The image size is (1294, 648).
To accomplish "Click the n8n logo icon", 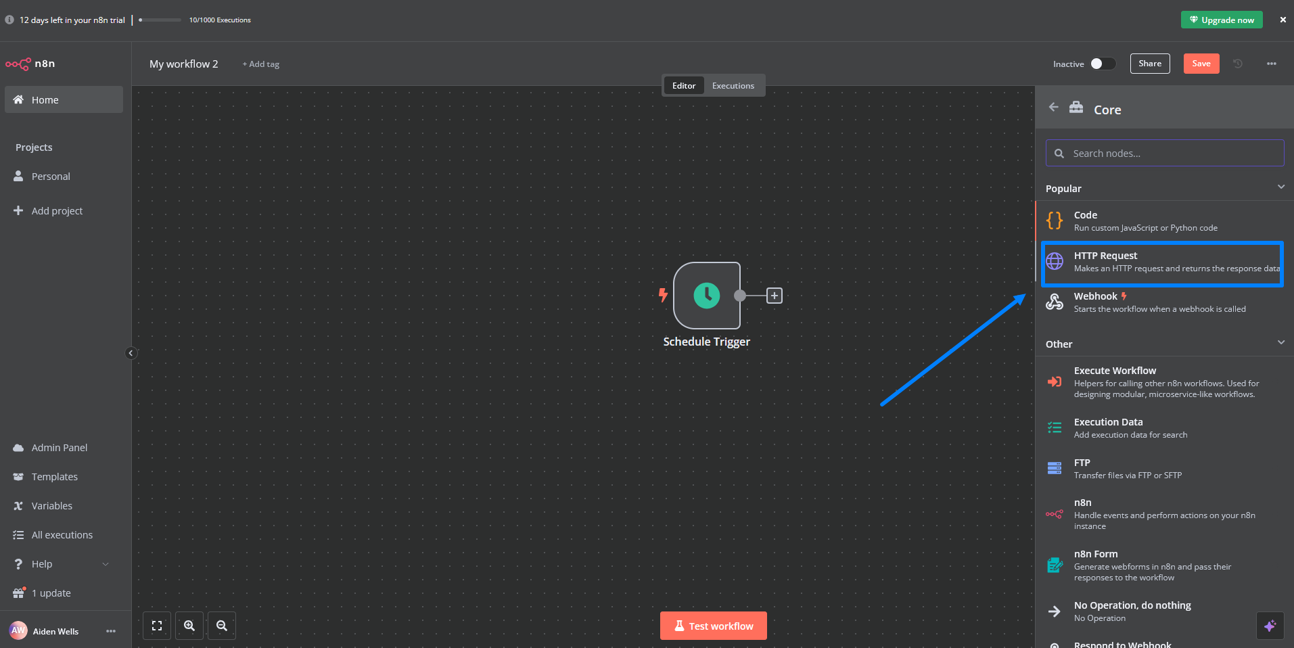I will (18, 64).
